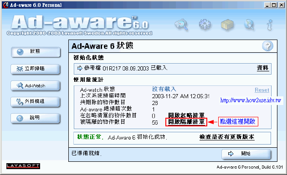Click the round question mark help icon

(267, 46)
